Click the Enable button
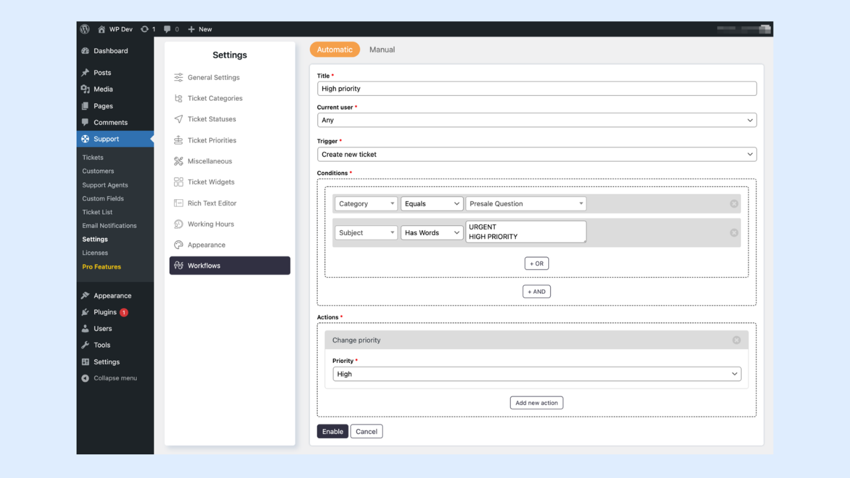 (332, 431)
